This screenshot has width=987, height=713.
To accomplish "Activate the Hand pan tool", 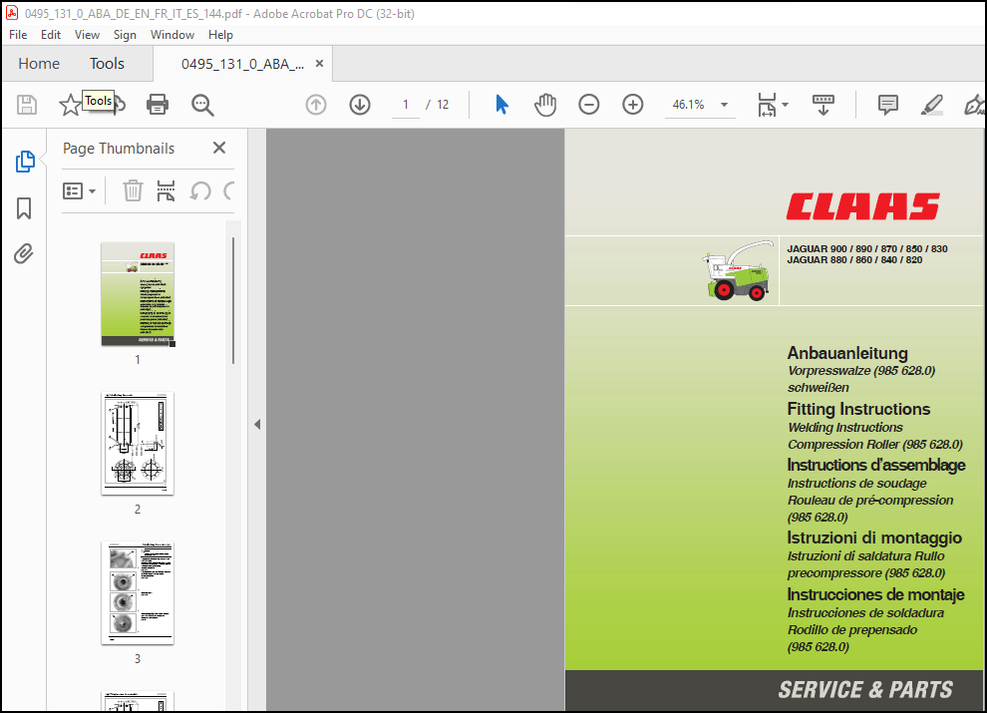I will pyautogui.click(x=545, y=105).
